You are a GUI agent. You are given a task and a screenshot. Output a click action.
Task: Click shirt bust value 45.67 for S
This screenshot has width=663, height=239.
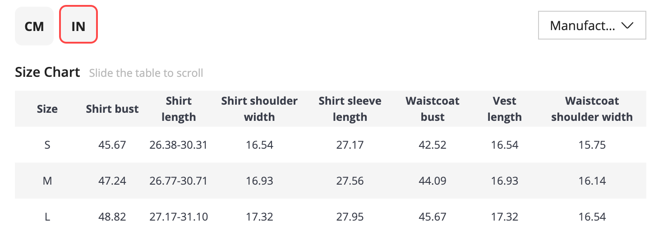tap(112, 145)
